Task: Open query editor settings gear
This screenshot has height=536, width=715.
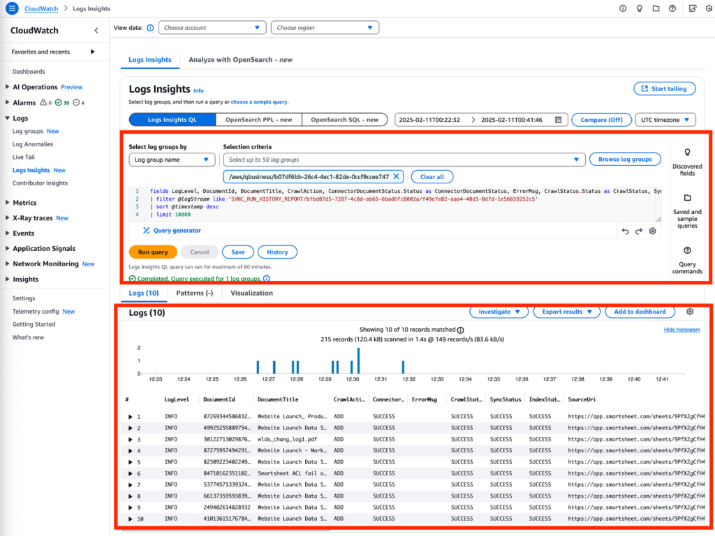Action: [653, 231]
